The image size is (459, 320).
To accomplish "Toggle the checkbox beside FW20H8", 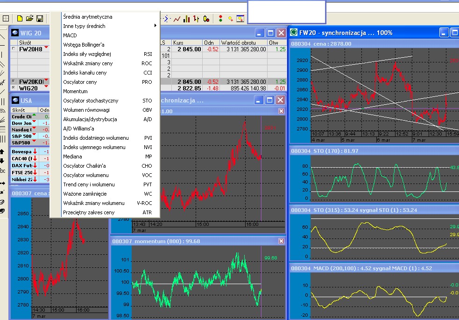I will click(x=13, y=49).
